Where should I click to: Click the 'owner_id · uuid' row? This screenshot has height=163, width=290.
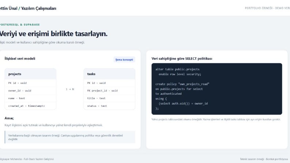[x=30, y=91]
